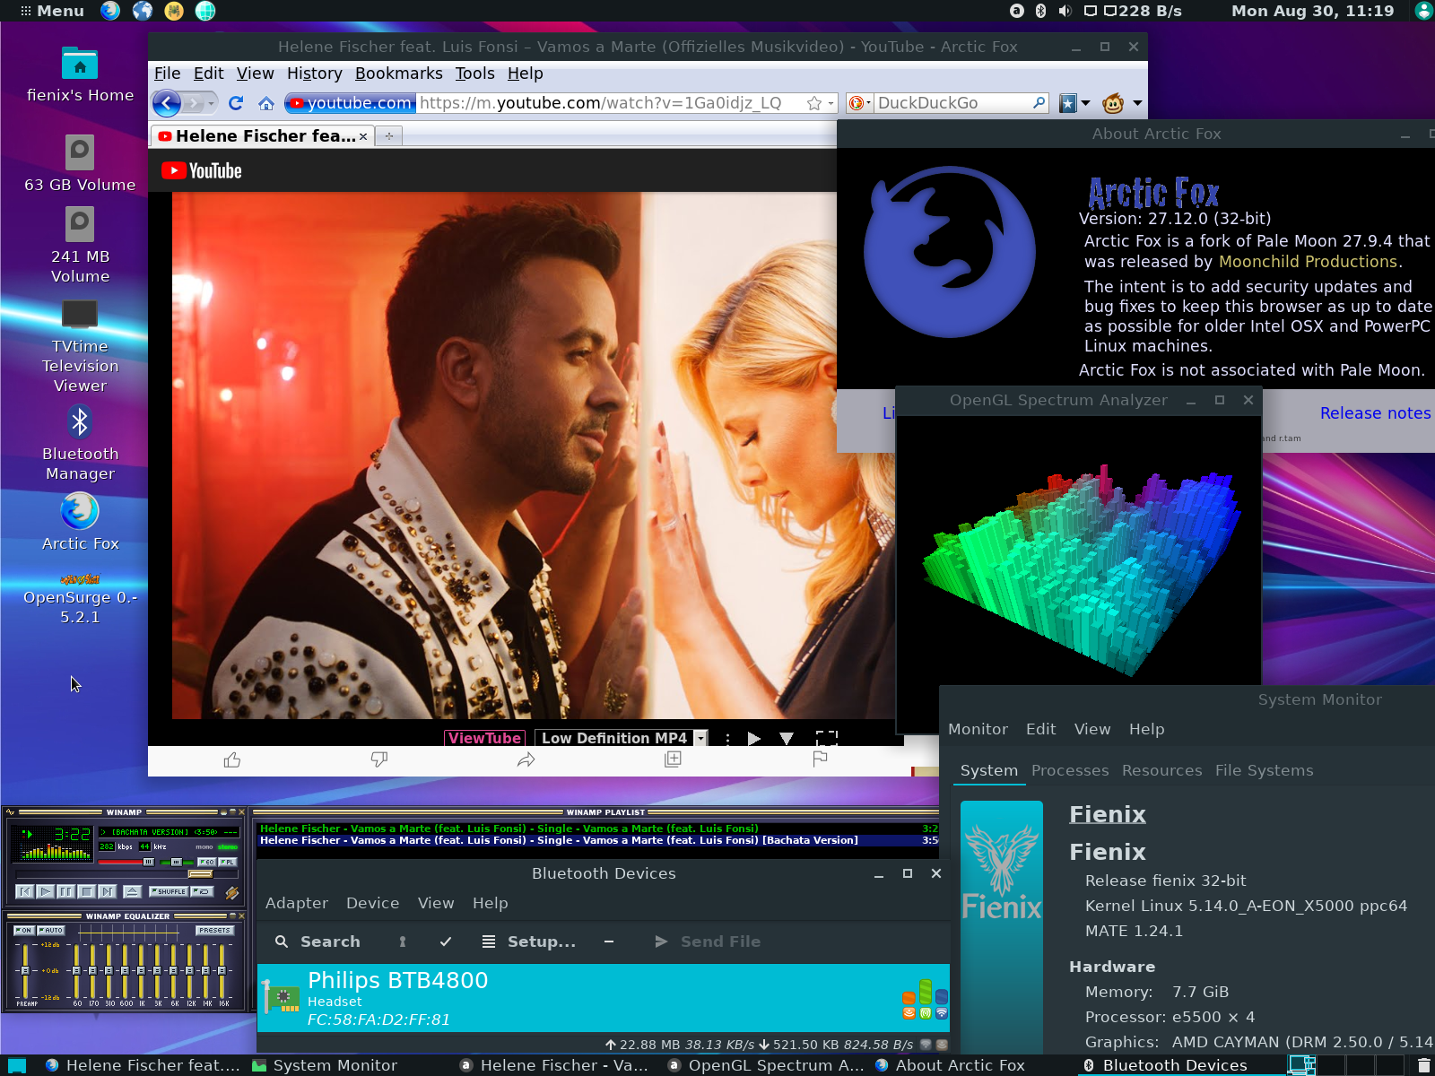
Task: Open the URL bar history dropdown
Action: (831, 103)
